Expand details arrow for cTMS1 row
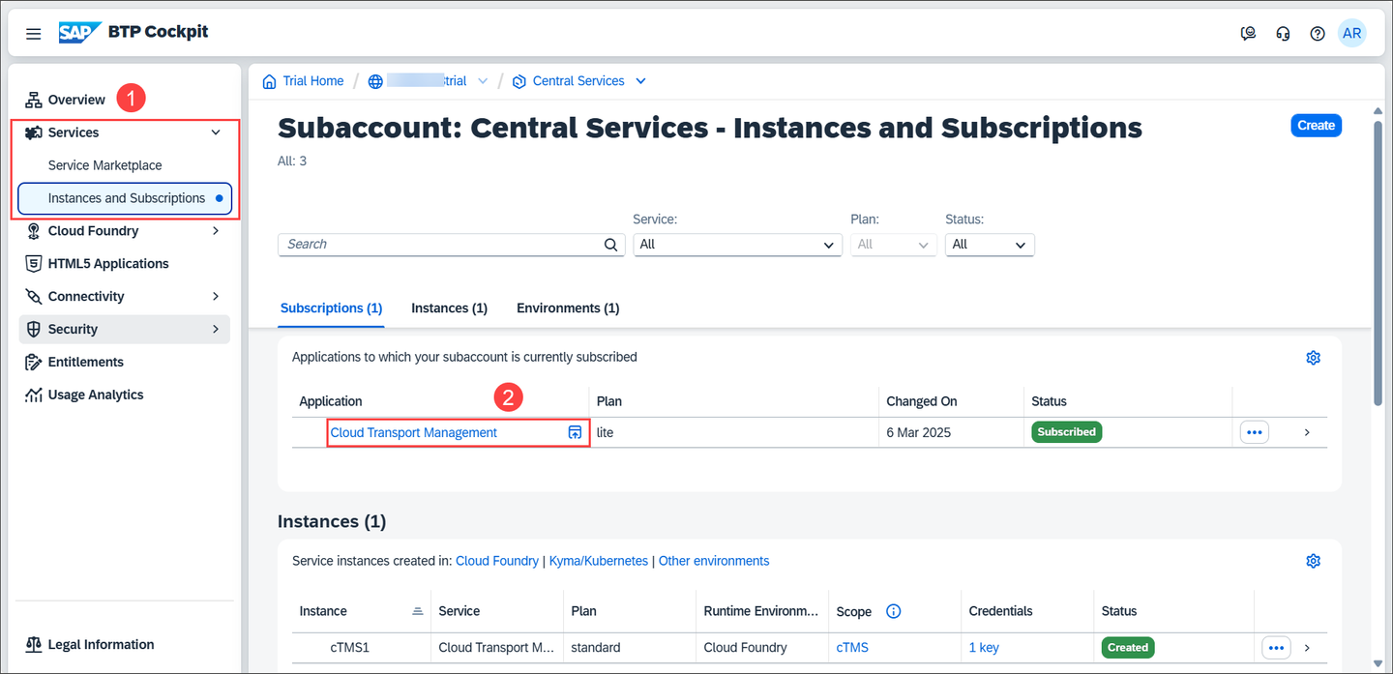 click(1307, 647)
